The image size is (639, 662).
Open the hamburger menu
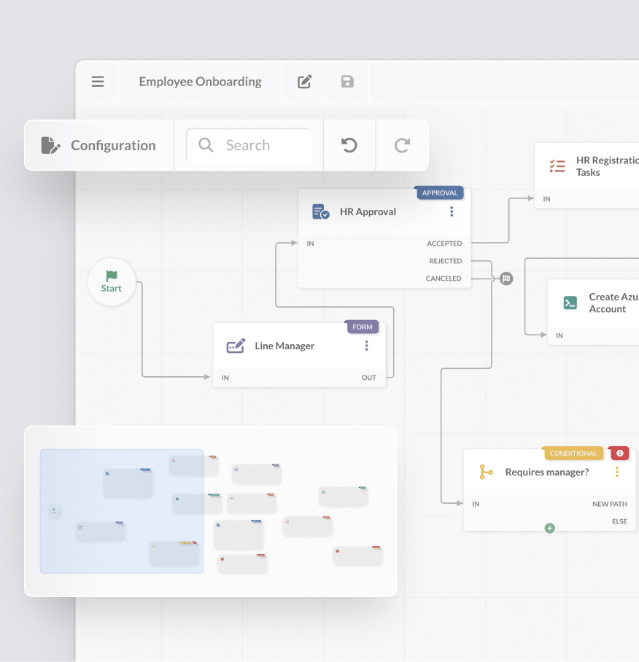click(x=98, y=82)
